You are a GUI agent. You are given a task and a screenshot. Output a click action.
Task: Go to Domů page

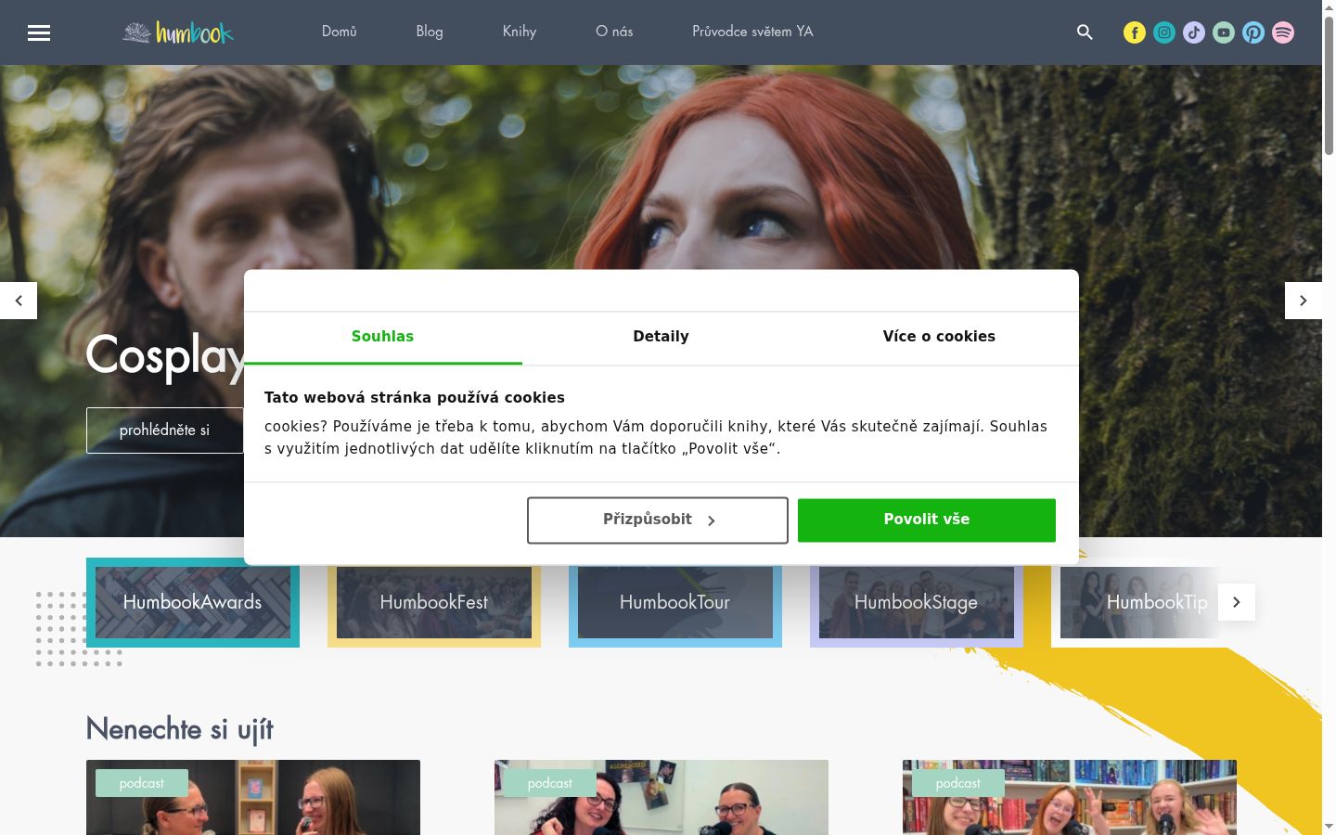[340, 32]
